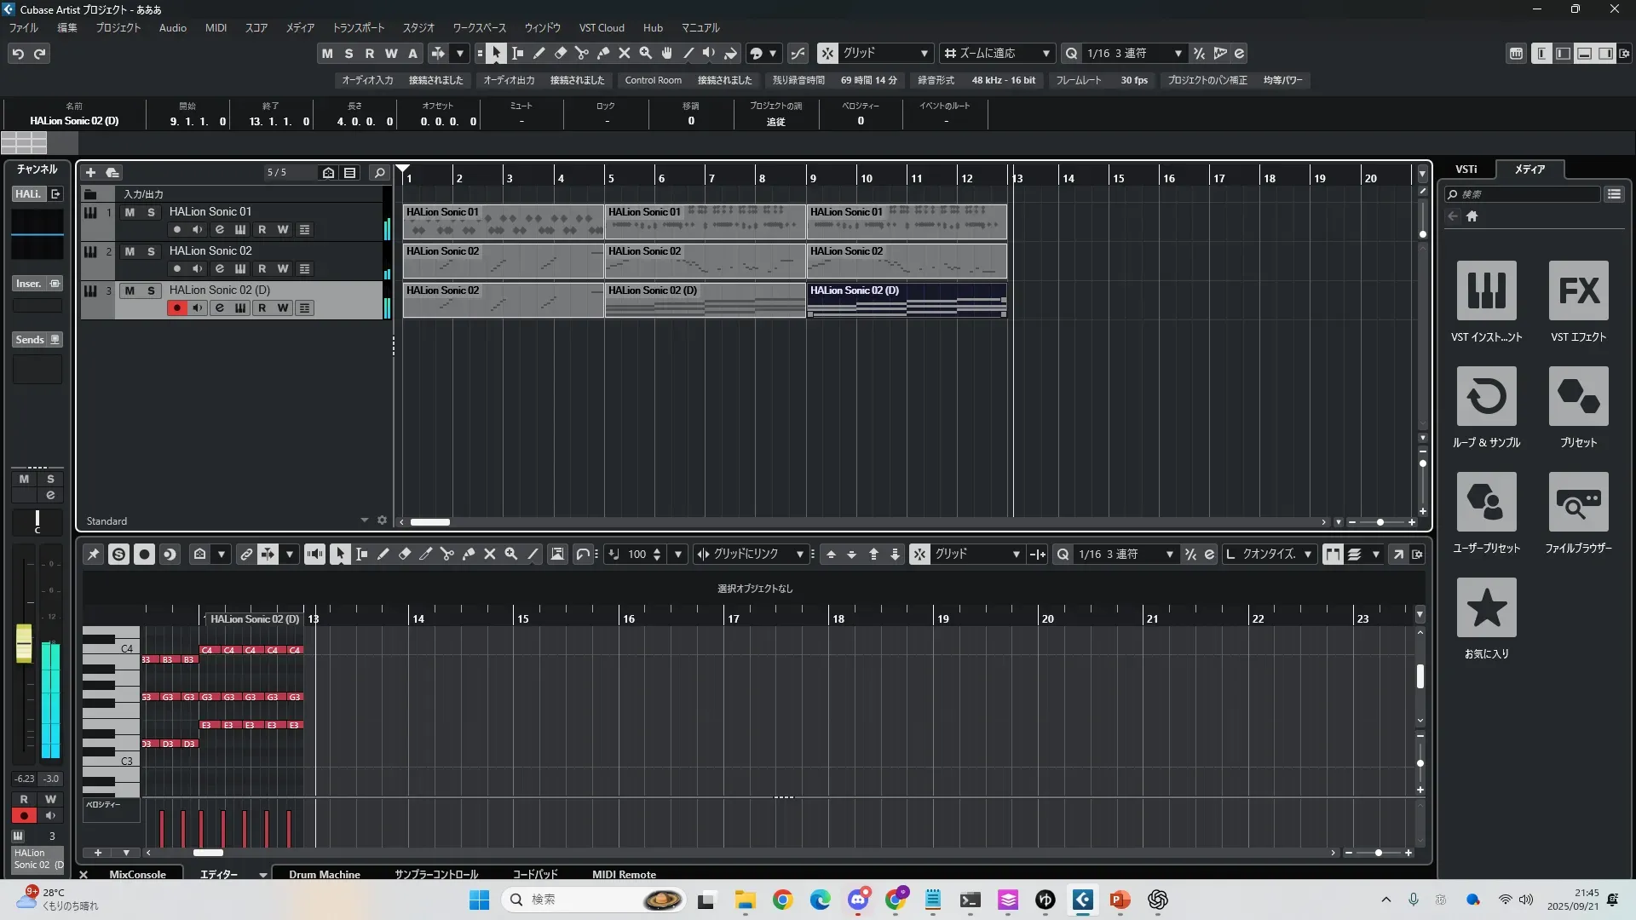Select the Mute tool X icon in toolbar
1636x920 pixels.
click(625, 54)
